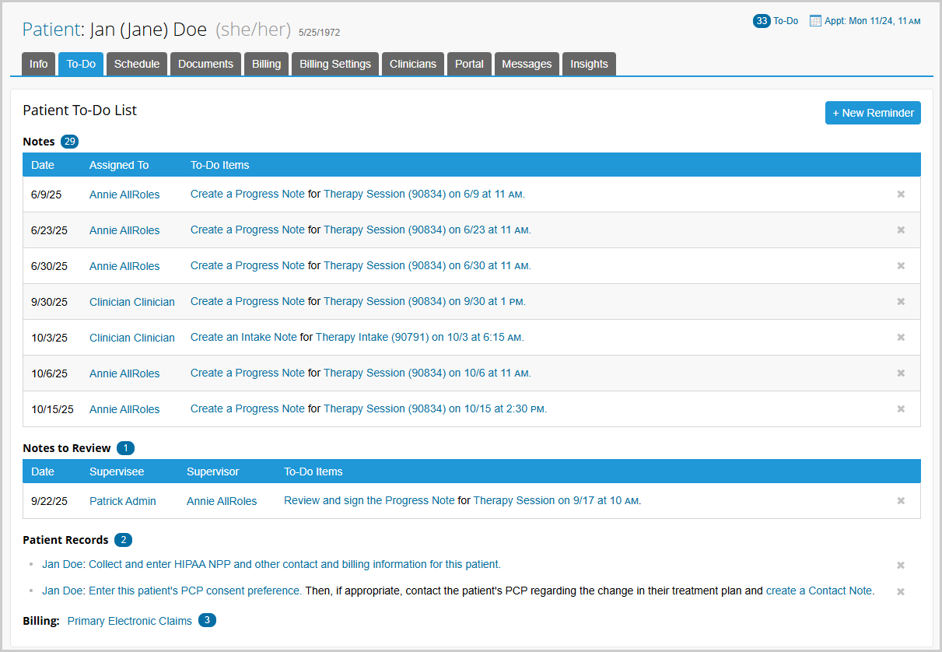Go to the Documents tab

click(x=205, y=64)
